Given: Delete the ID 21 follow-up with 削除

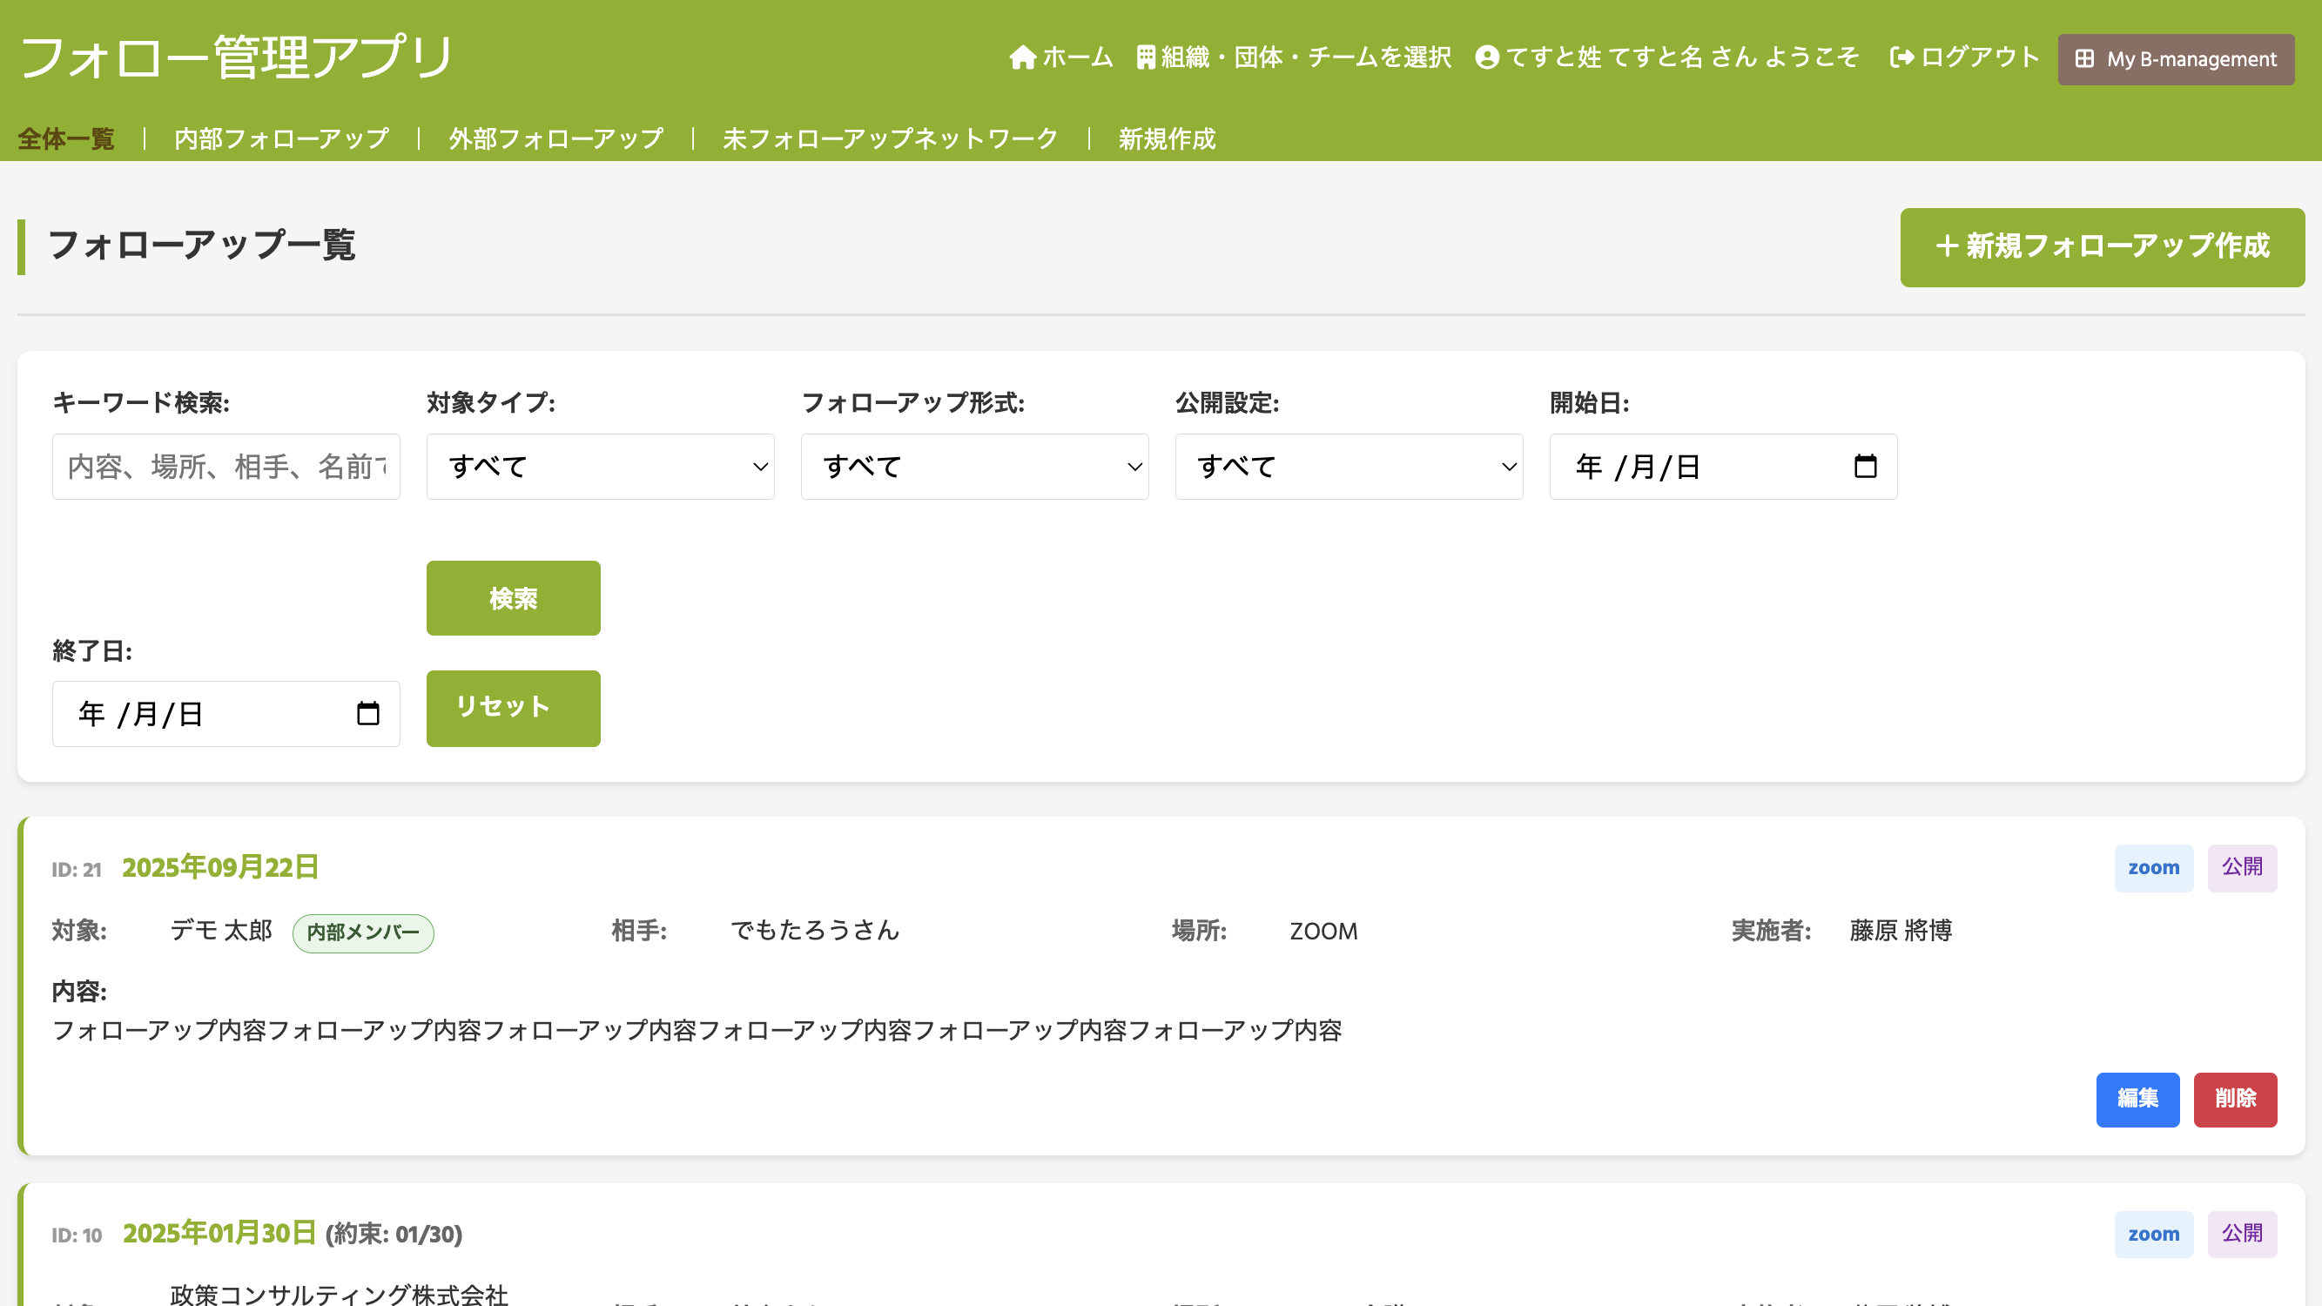Looking at the screenshot, I should (2236, 1100).
